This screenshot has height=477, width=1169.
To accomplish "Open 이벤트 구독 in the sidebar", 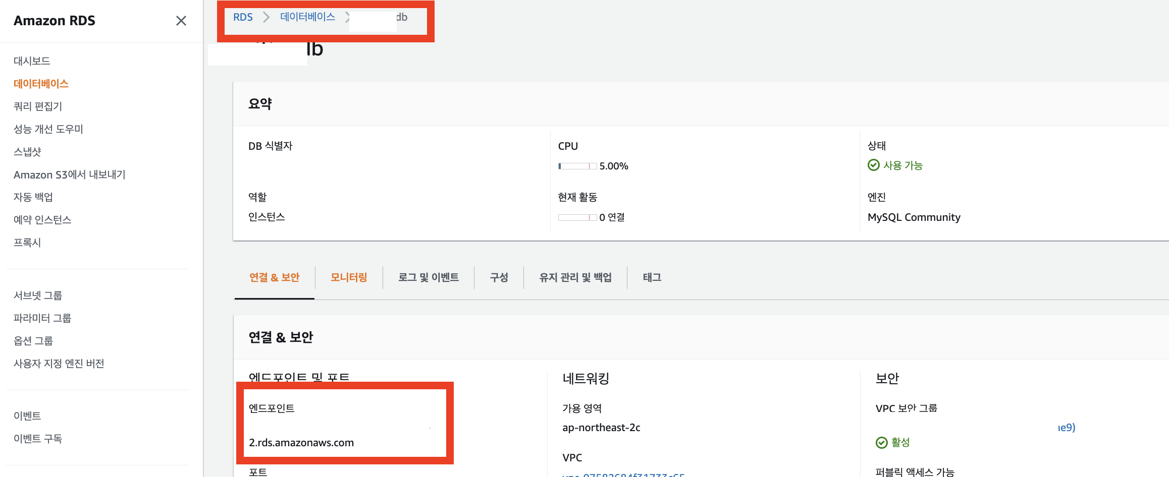I will [38, 439].
